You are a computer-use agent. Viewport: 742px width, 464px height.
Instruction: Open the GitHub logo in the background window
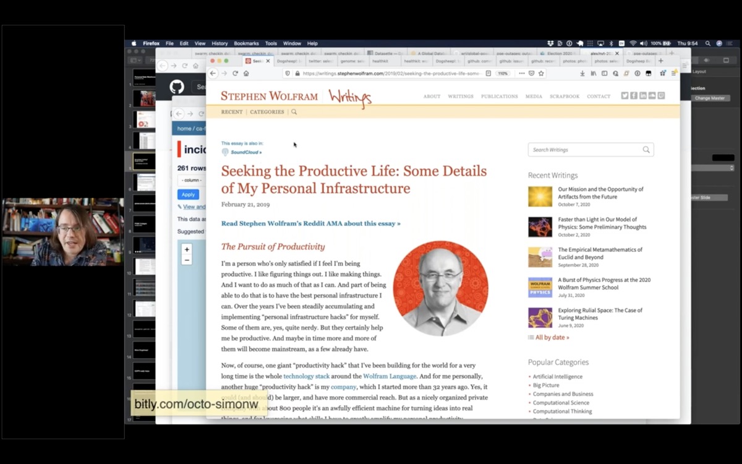coord(177,87)
